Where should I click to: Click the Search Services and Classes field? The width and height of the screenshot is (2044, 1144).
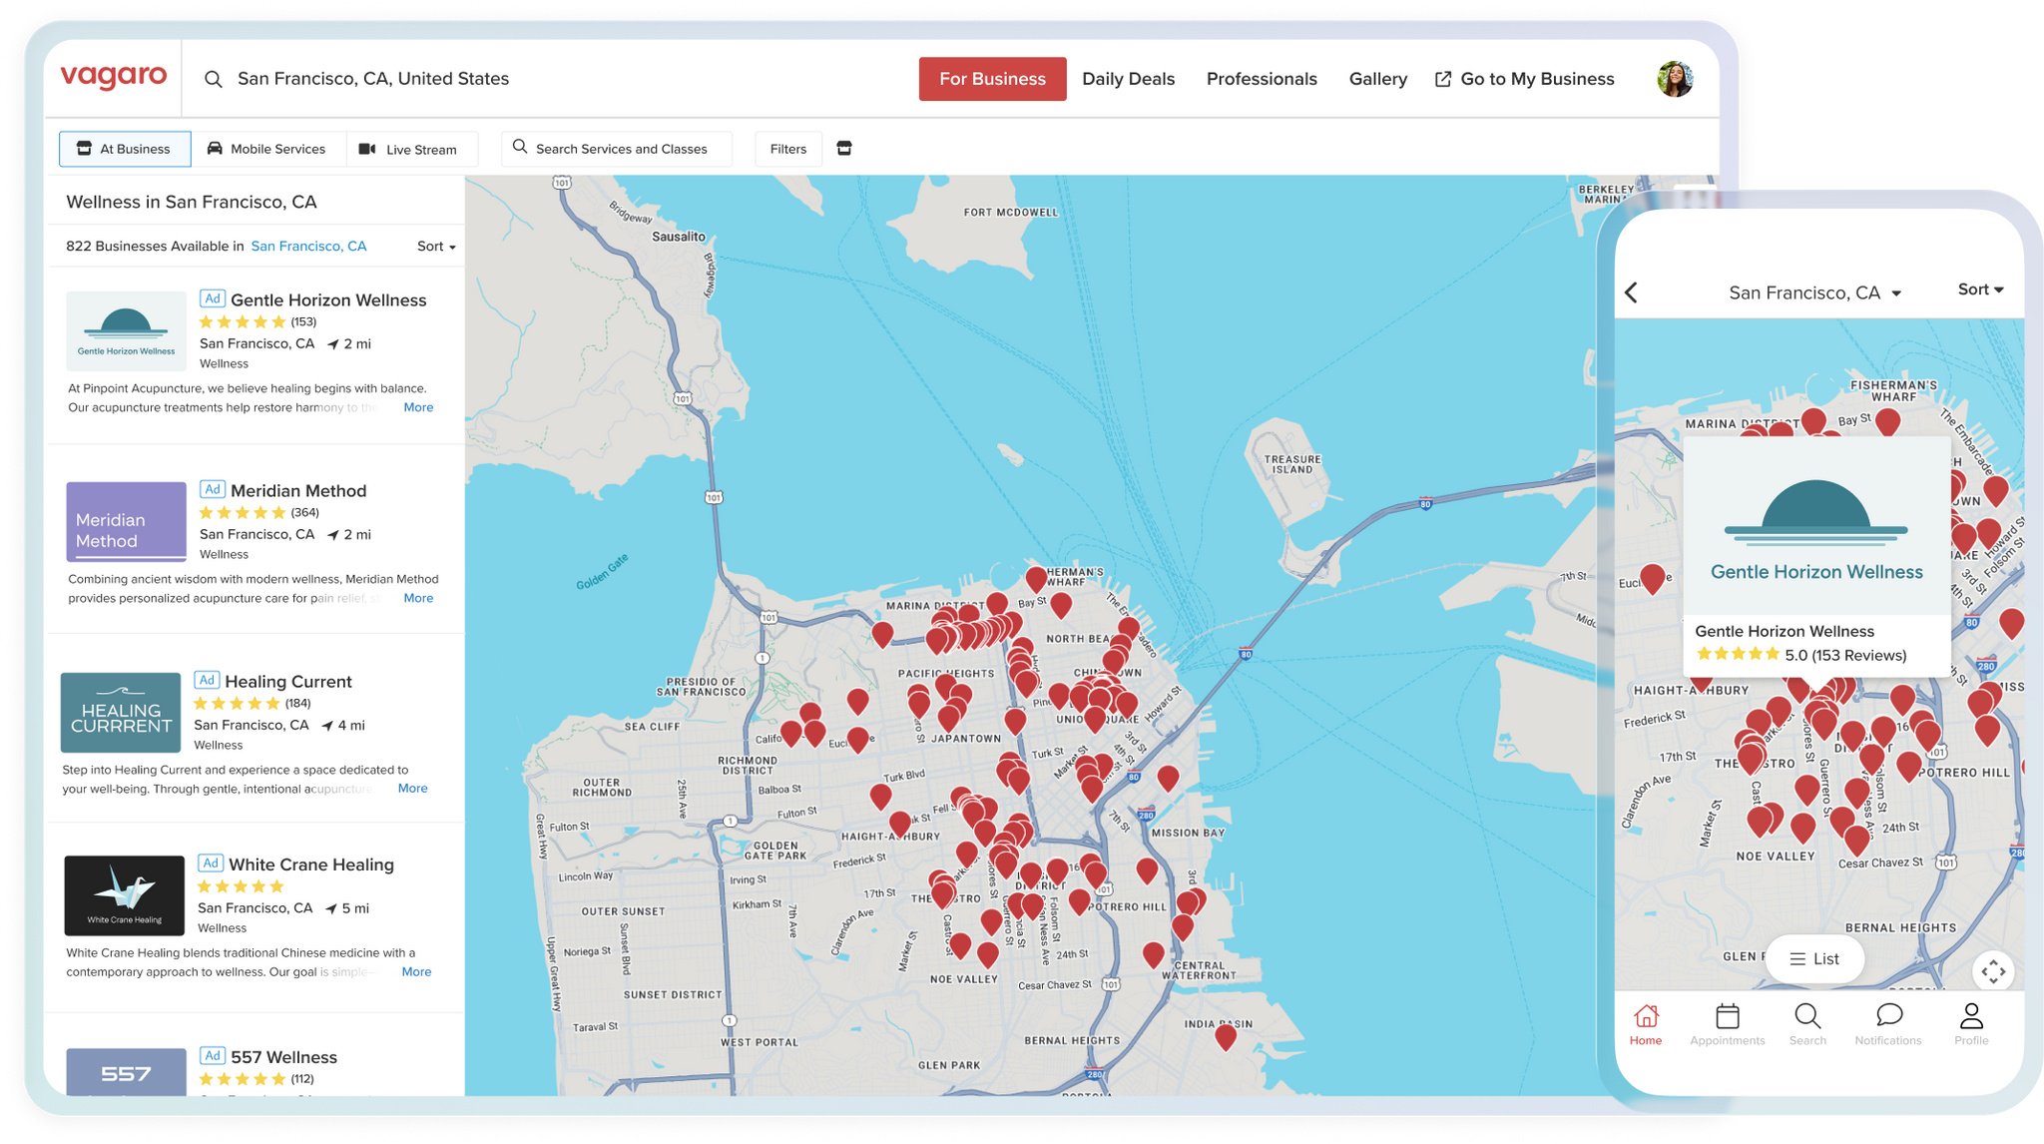pyautogui.click(x=616, y=149)
